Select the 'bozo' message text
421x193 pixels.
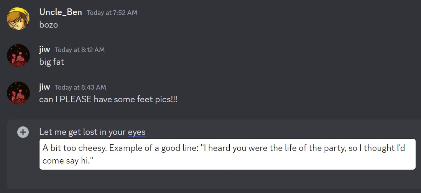pyautogui.click(x=49, y=25)
